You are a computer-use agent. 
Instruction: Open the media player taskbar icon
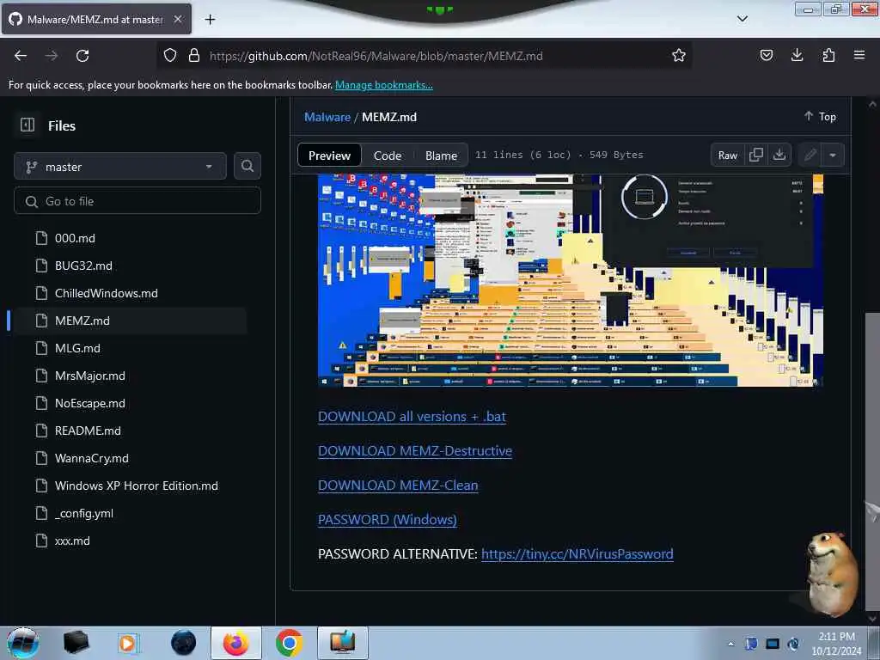(x=129, y=643)
